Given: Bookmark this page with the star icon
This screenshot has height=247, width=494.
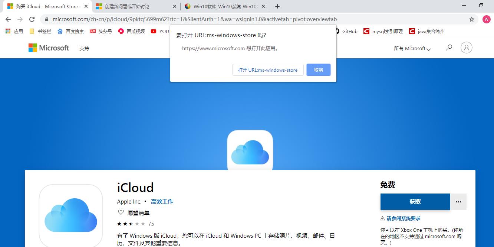Looking at the screenshot, I should [472, 19].
